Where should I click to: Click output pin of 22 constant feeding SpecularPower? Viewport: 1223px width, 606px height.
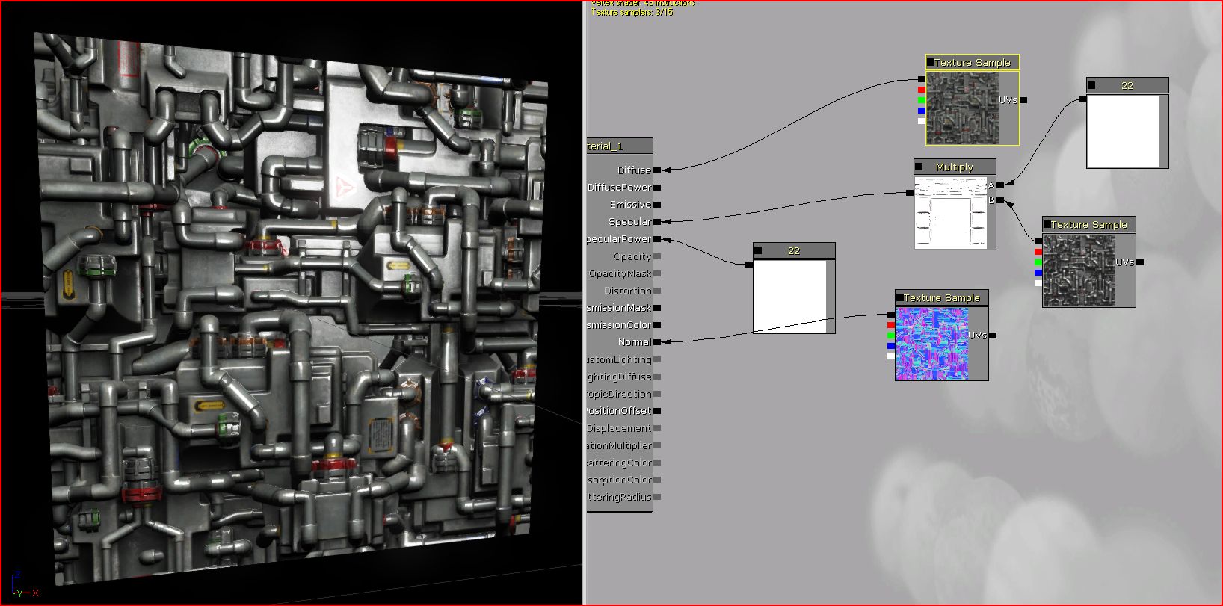(749, 265)
